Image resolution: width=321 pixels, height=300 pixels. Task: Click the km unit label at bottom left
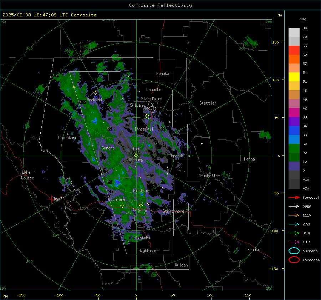[5, 296]
